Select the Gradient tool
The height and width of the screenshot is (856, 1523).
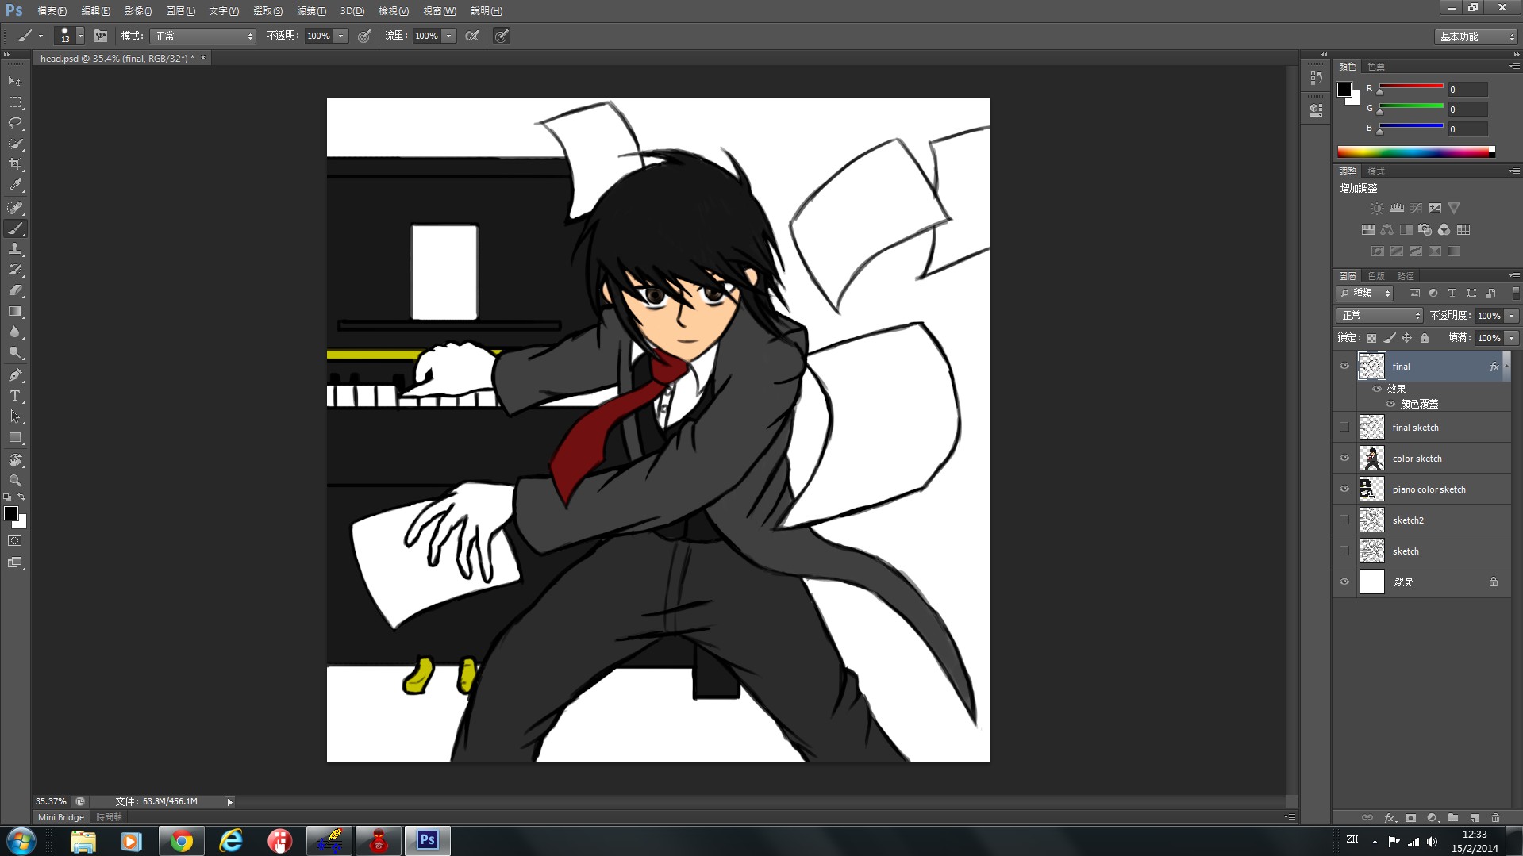click(15, 312)
